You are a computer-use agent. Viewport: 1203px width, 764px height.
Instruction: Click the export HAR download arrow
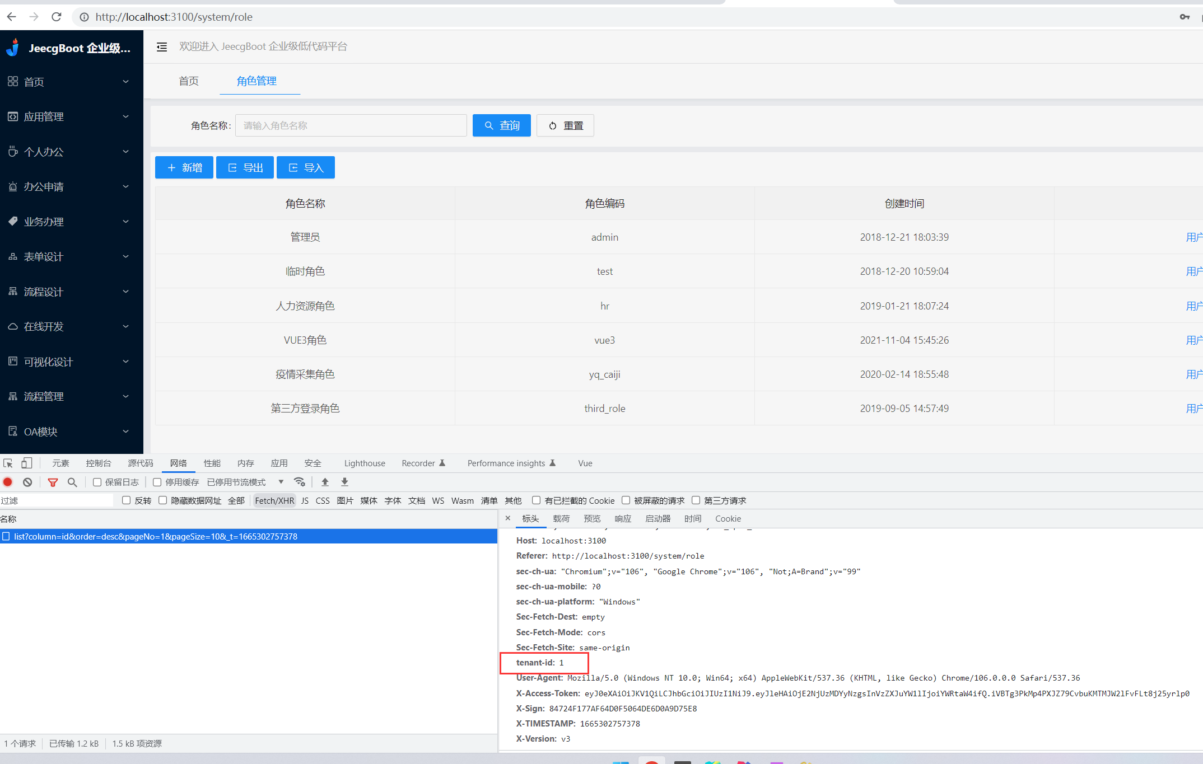[344, 482]
